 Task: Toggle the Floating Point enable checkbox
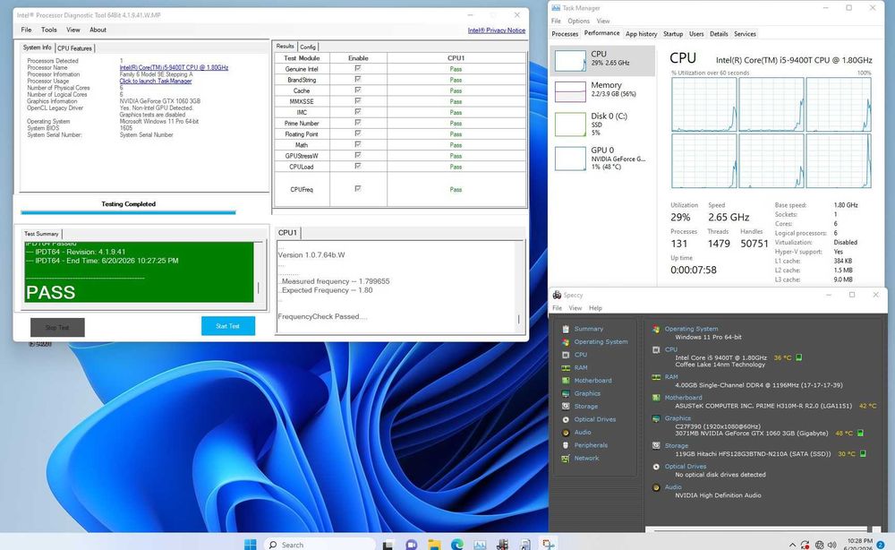click(358, 133)
